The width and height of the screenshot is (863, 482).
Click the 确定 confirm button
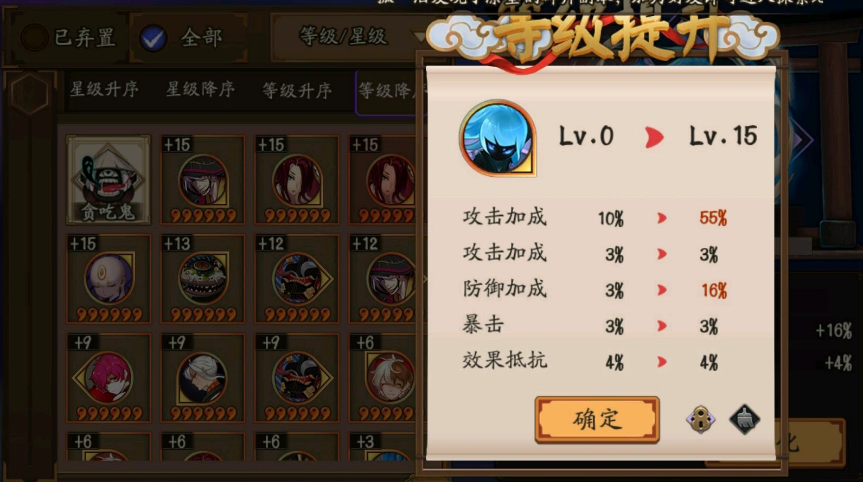pyautogui.click(x=597, y=420)
